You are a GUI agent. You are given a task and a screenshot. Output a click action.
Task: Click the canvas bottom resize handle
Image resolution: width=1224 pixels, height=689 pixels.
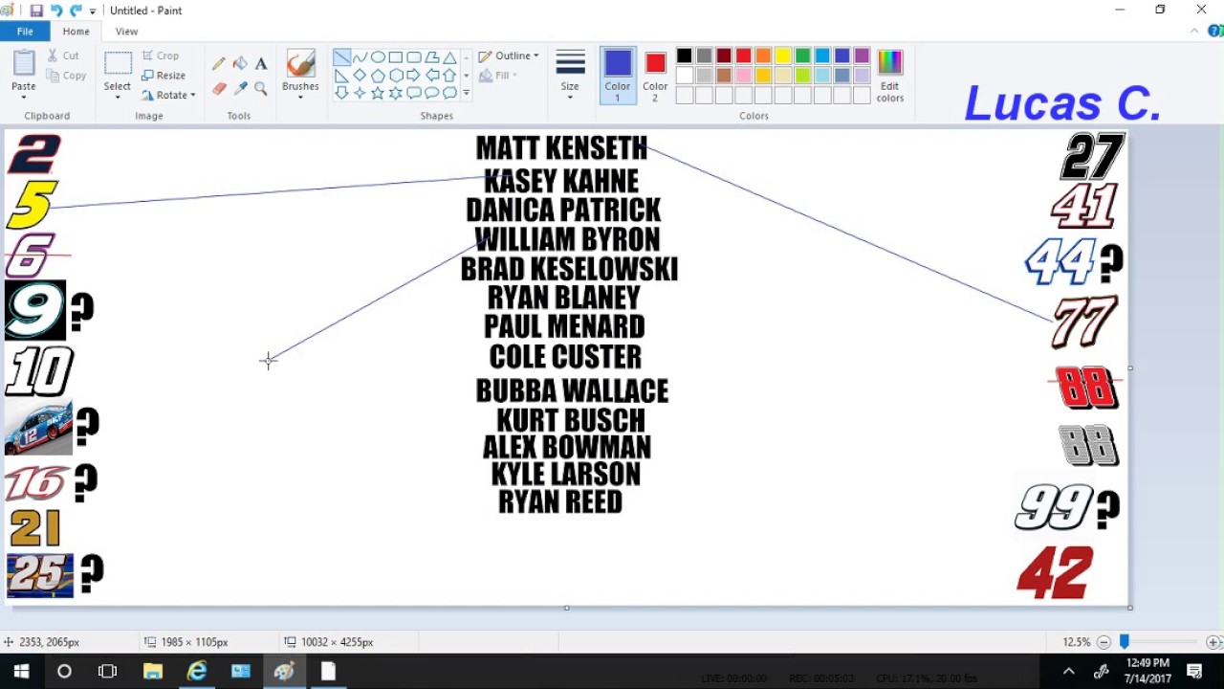click(x=567, y=608)
